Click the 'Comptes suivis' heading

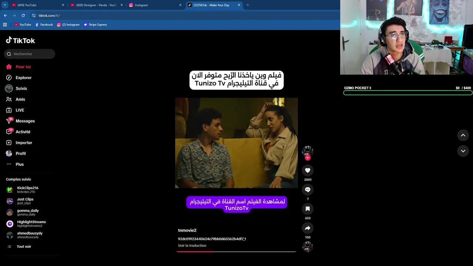click(x=18, y=179)
